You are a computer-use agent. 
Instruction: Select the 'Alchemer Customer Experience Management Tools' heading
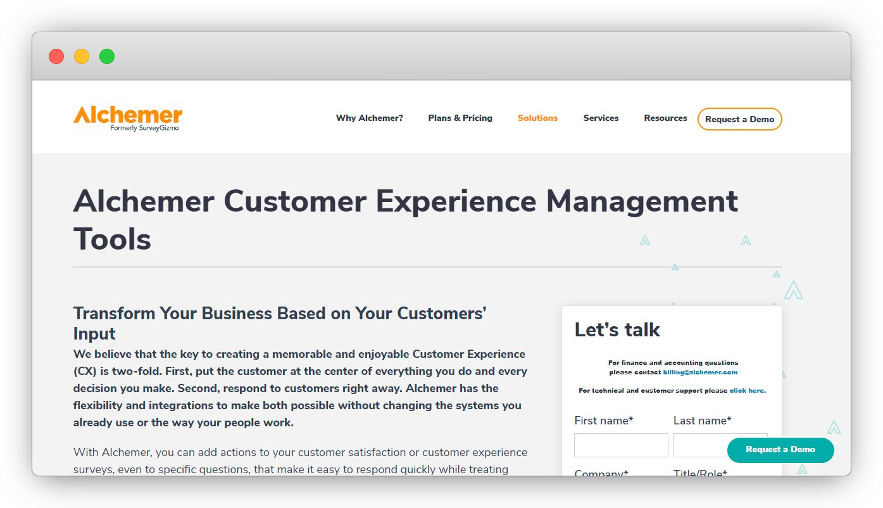click(x=406, y=220)
